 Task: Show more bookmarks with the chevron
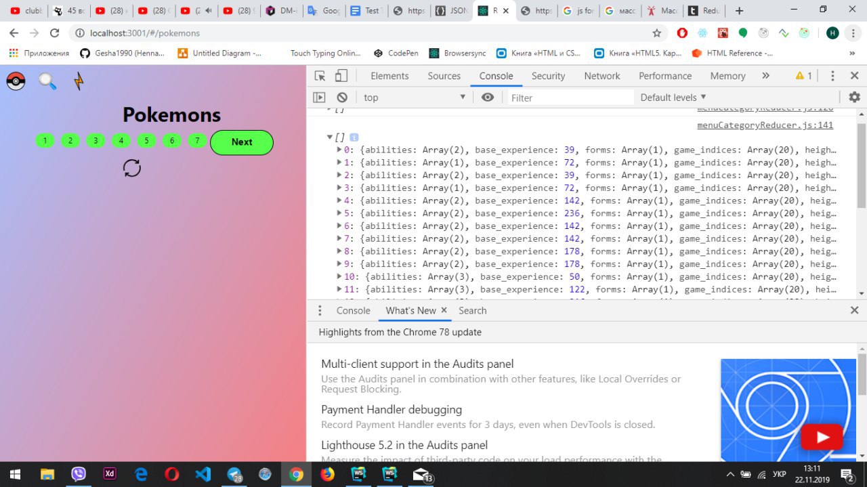852,53
